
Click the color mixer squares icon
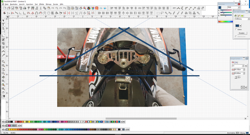coord(89,8)
